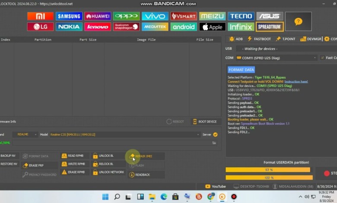Click the UNLOCK BL button
Viewport: 337px width, 203px height.
point(108,156)
